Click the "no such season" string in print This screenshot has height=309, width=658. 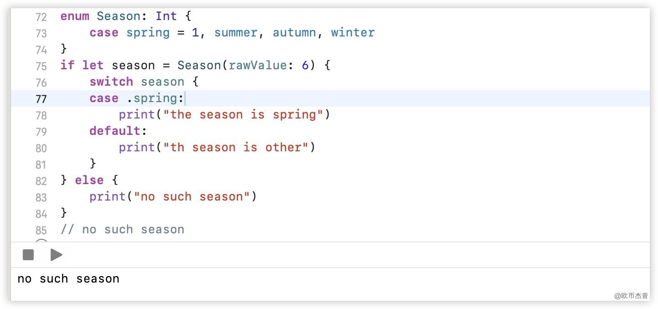191,197
